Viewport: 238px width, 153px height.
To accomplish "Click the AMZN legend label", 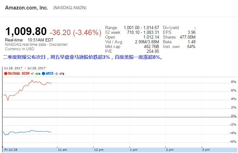I will 49,74.
